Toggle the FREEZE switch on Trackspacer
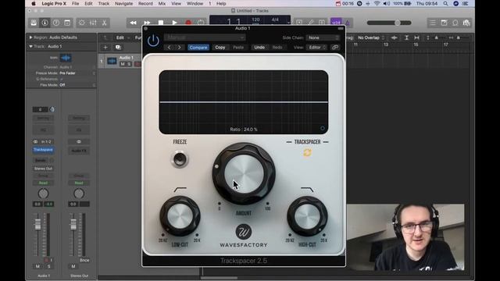 tap(180, 159)
